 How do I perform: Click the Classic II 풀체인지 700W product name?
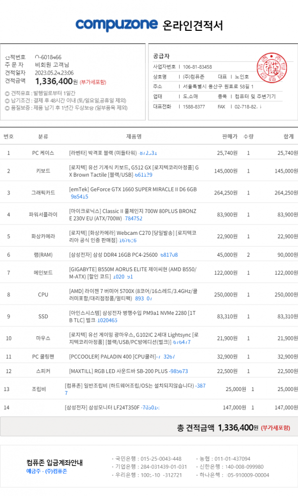(x=133, y=214)
